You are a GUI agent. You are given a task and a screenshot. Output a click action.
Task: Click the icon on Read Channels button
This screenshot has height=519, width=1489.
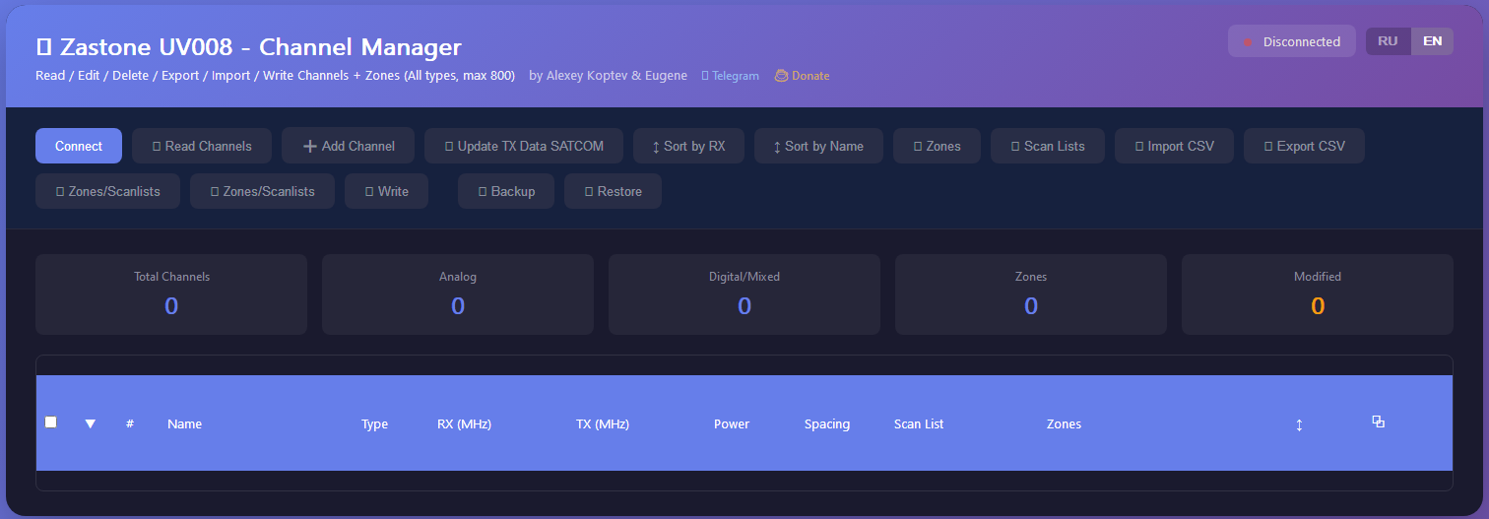point(157,146)
